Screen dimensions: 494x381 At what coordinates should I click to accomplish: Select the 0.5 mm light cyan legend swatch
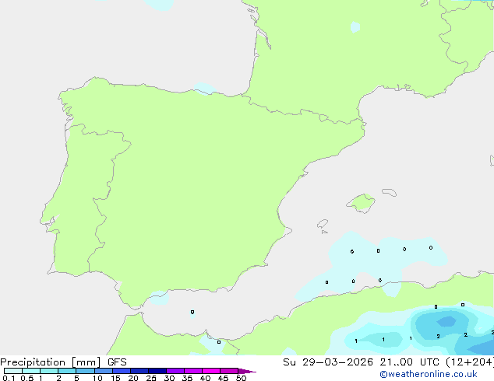click(x=31, y=371)
